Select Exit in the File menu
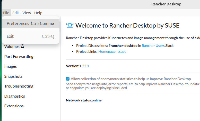The image size is (200, 121). (31, 36)
